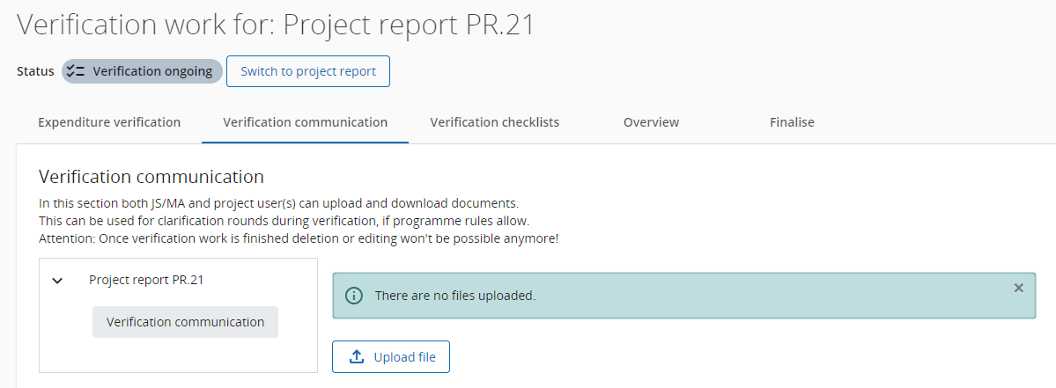
Task: Select the Verification communication tree node
Action: click(x=185, y=322)
